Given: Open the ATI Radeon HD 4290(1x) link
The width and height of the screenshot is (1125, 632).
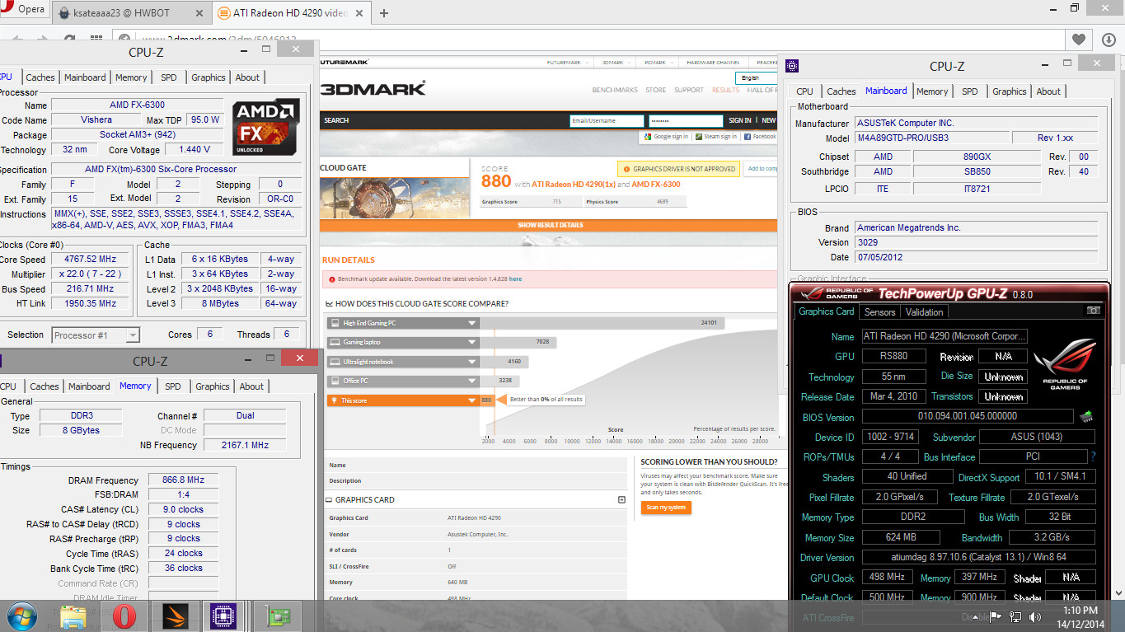Looking at the screenshot, I should click(x=573, y=185).
